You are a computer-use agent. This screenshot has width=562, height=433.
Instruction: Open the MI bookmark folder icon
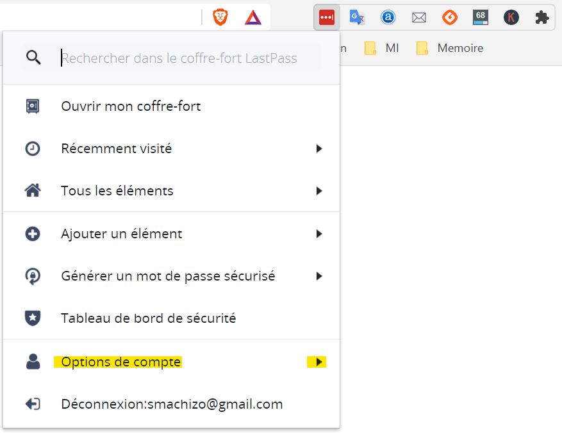pyautogui.click(x=370, y=48)
